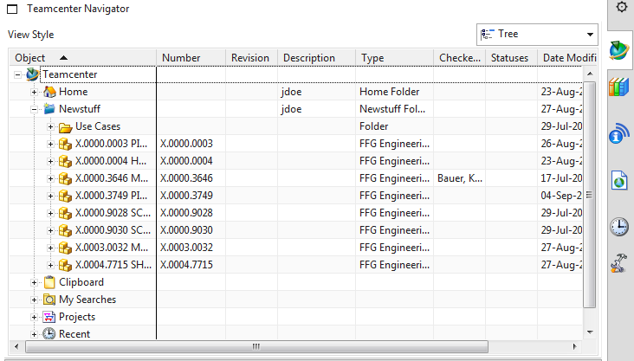Screen dimensions: 634x361
Task: Open the library books sidebar icon
Action: click(619, 88)
